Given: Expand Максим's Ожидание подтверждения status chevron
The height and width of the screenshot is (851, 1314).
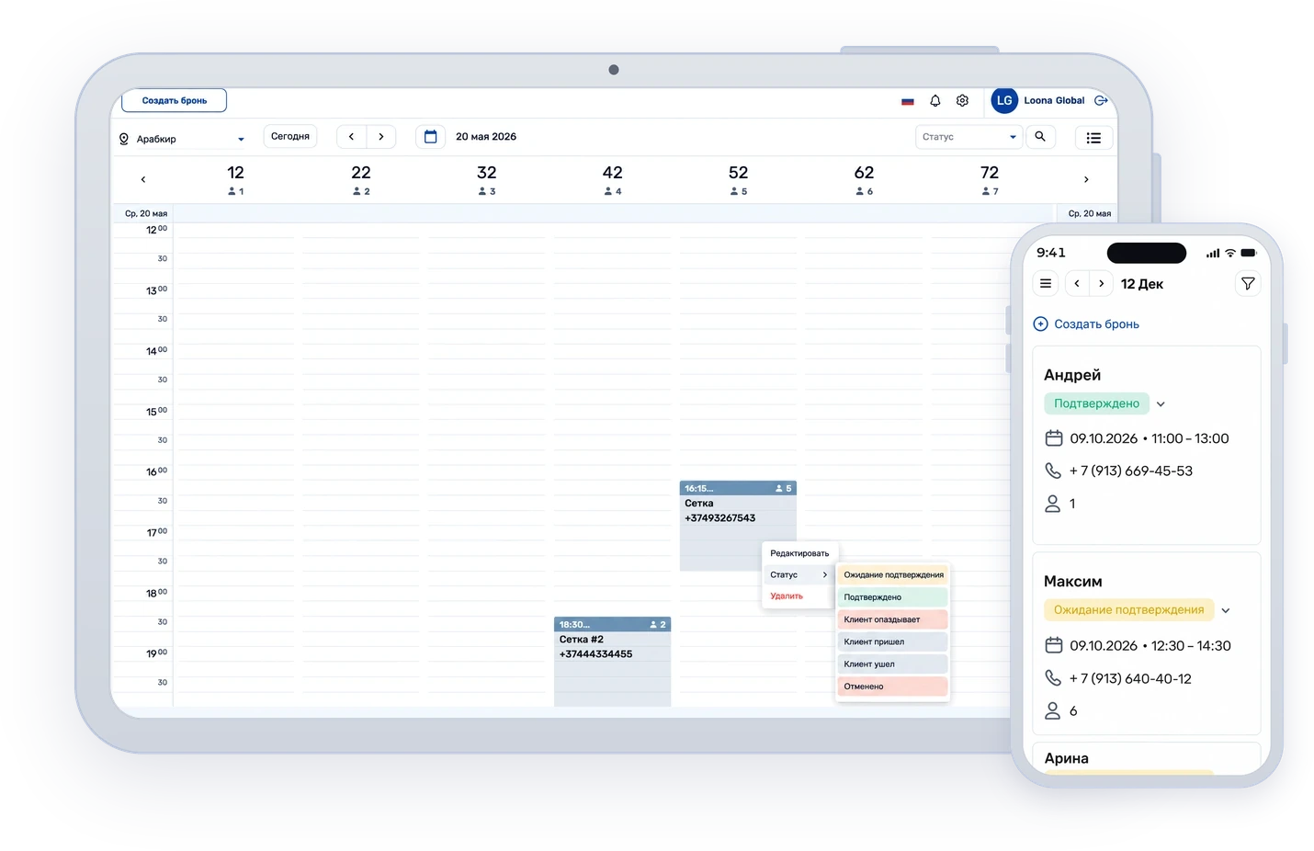Looking at the screenshot, I should pos(1226,610).
